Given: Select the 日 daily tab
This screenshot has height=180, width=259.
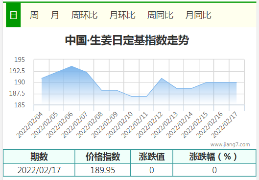Looking at the screenshot, I should (x=13, y=15).
